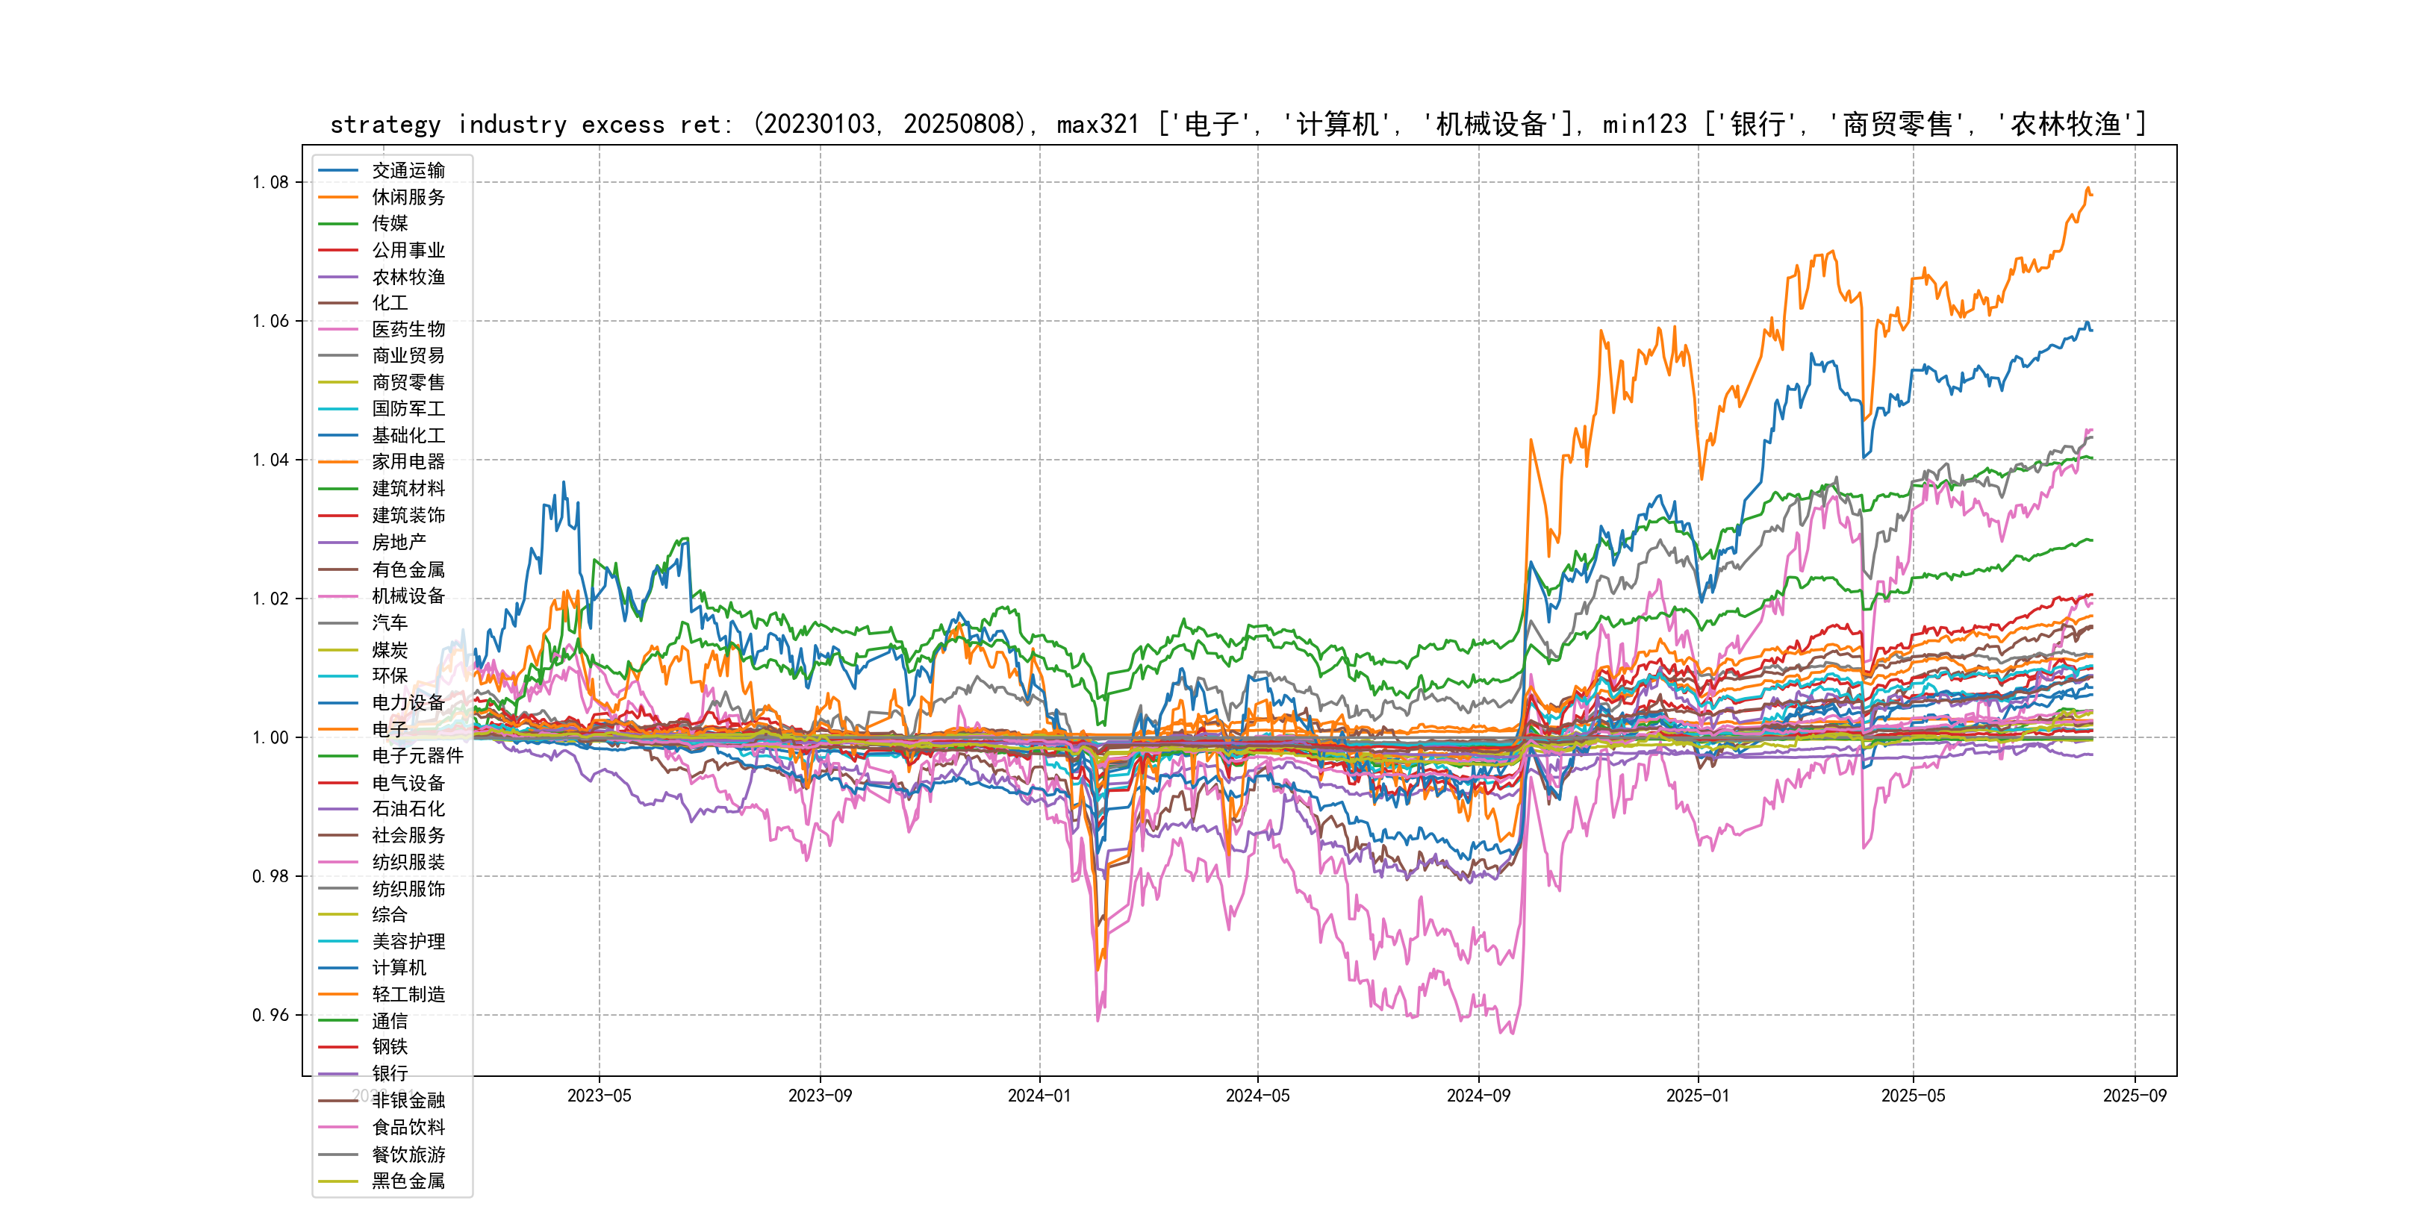
Task: Click the 机械设备 legend label
Action: pos(408,596)
